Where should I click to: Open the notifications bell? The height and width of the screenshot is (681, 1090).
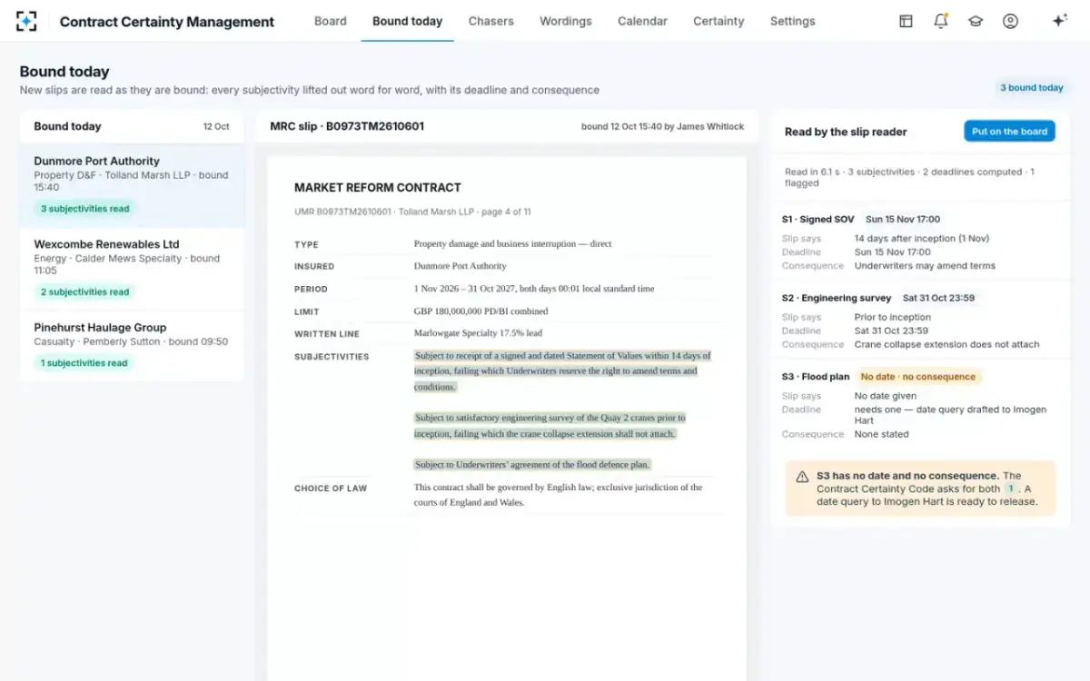[941, 21]
